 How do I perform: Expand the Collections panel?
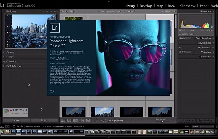(x=4, y=61)
